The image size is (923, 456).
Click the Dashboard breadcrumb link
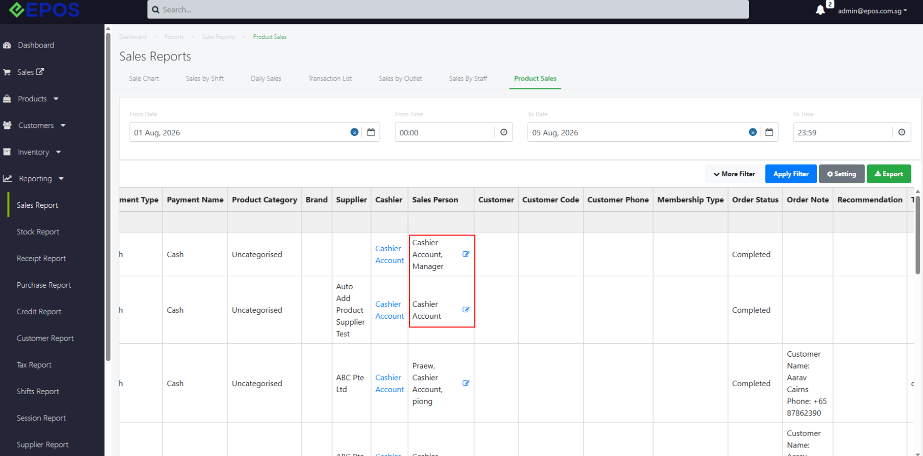tap(133, 37)
